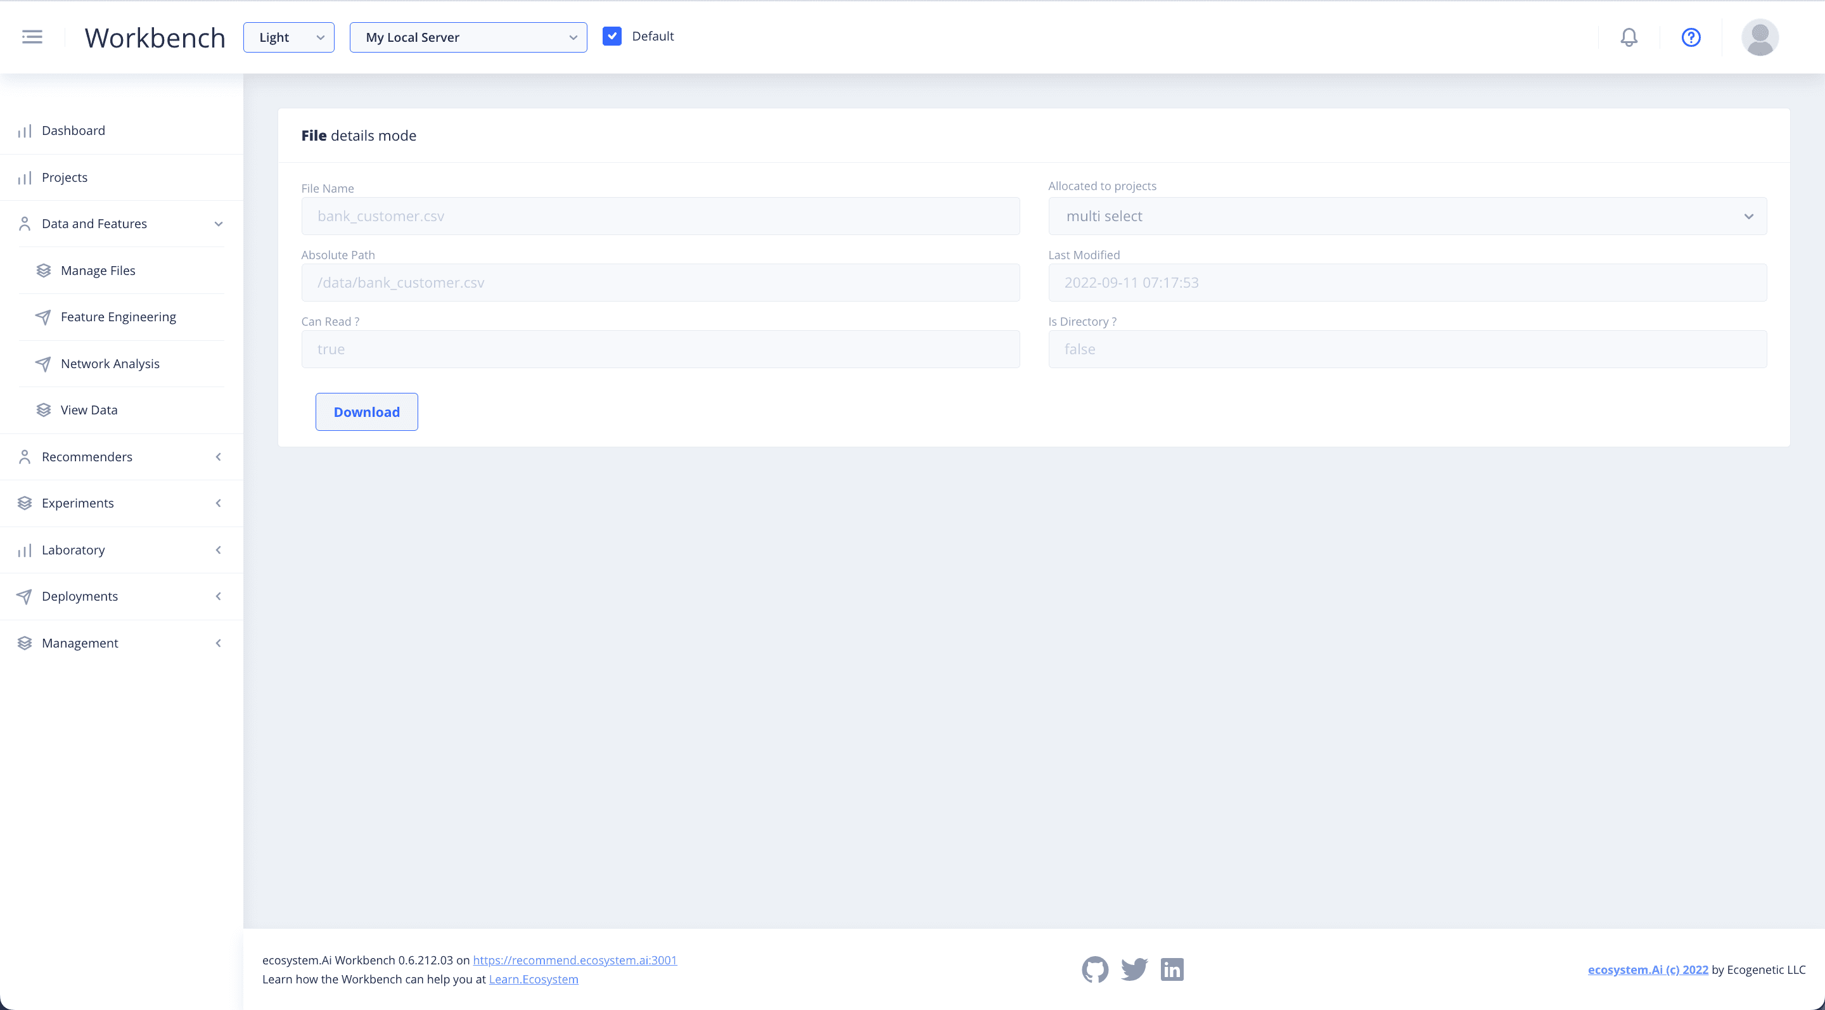
Task: Follow the Learn.Ecosystem link
Action: click(x=533, y=979)
